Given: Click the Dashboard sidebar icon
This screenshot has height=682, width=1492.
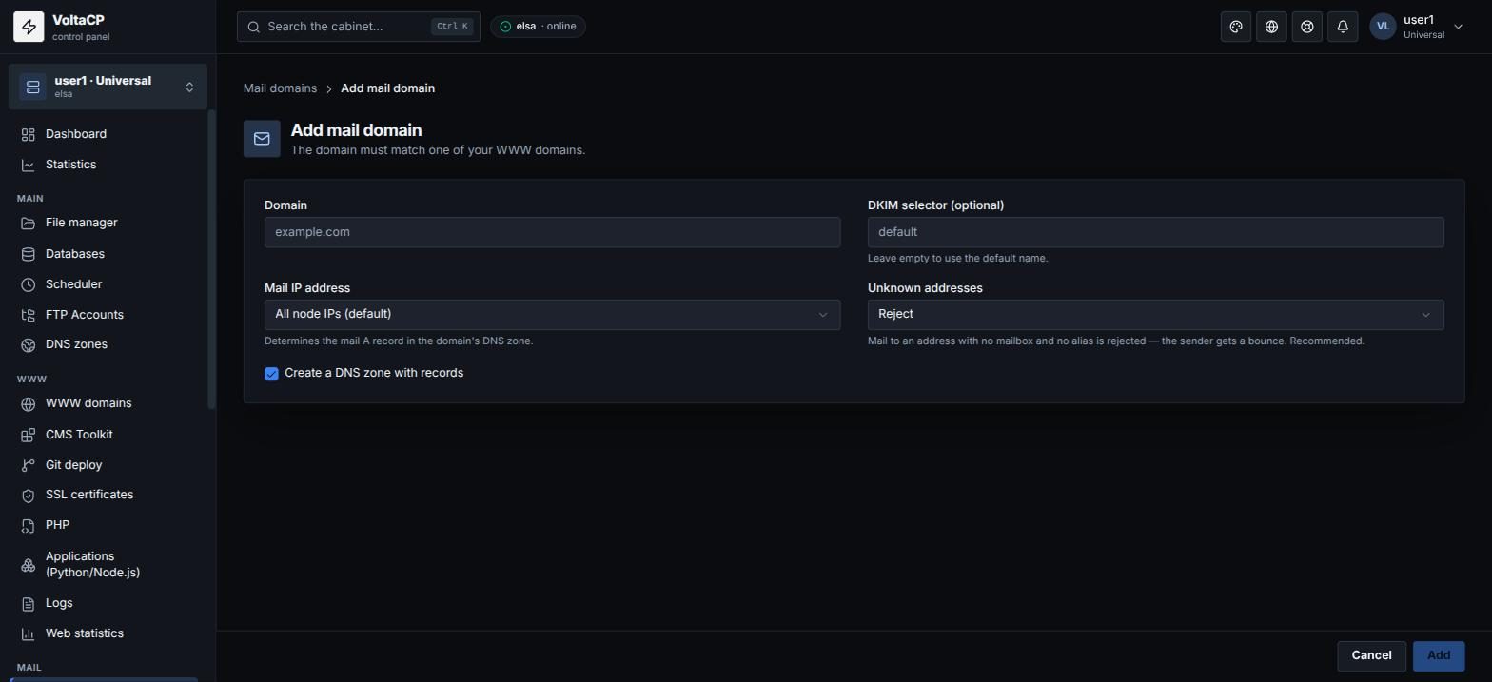Looking at the screenshot, I should (x=29, y=134).
